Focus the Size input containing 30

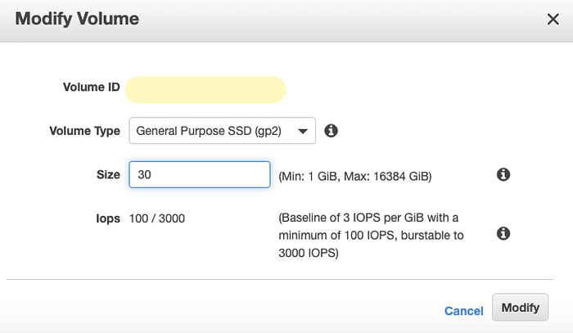click(200, 174)
